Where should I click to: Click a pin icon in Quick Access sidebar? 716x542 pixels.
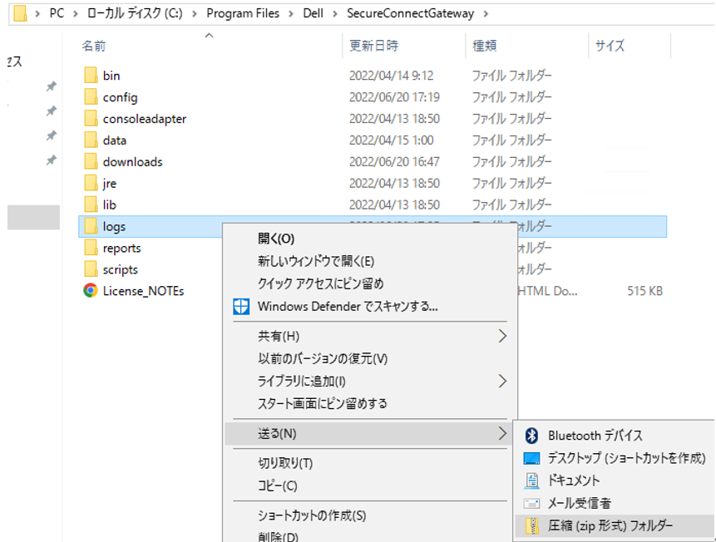(x=52, y=88)
